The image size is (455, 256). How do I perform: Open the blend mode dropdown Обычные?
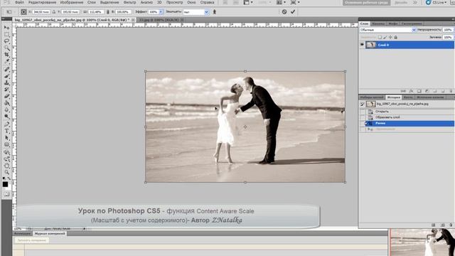[x=387, y=30]
